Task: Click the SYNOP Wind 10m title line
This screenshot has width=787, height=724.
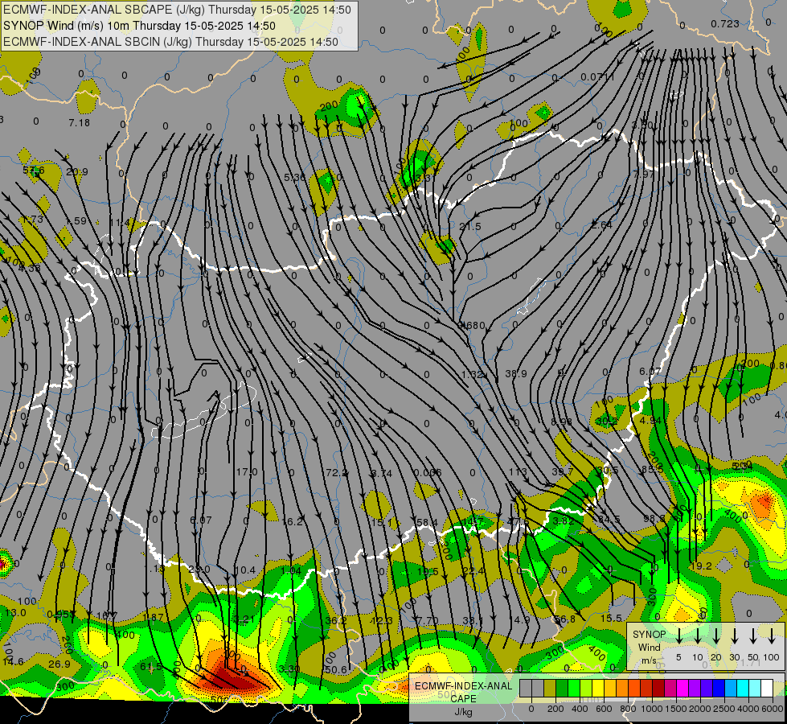Action: tap(139, 26)
